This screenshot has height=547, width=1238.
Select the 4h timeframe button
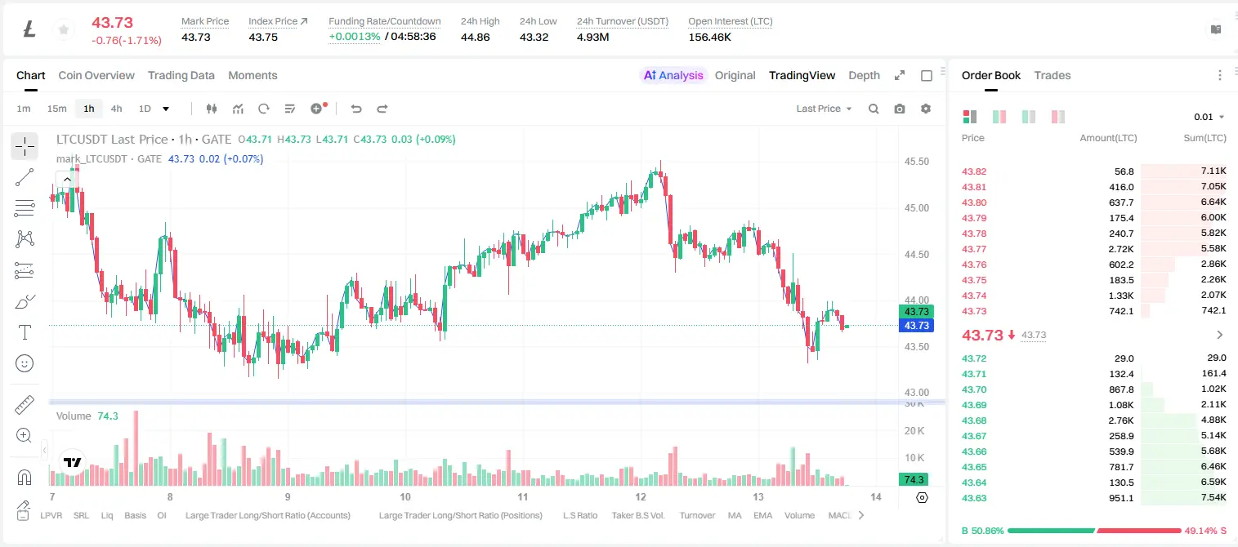(x=117, y=109)
